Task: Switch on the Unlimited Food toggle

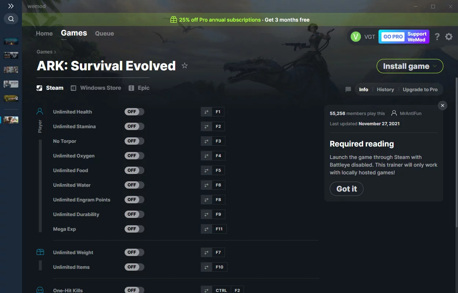Action: (x=134, y=170)
